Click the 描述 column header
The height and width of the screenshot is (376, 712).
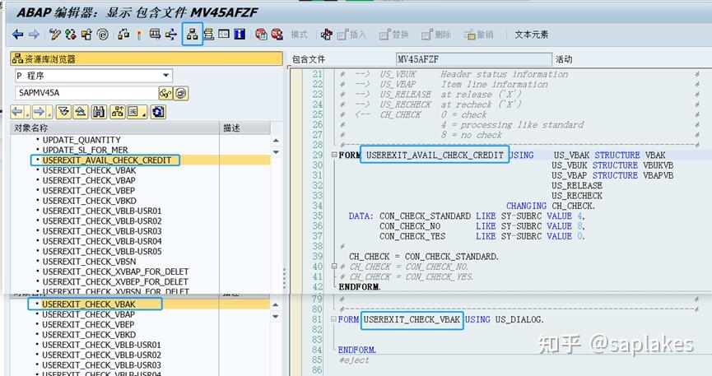(244, 128)
